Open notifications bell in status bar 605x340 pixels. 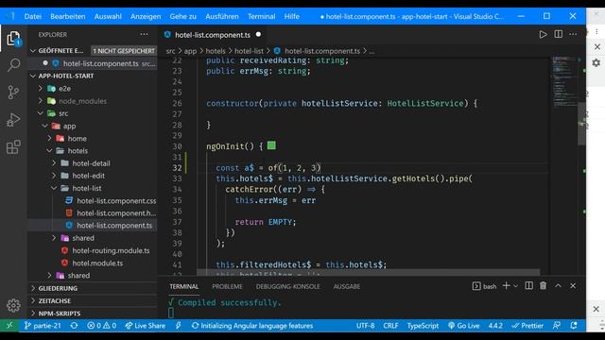pyautogui.click(x=574, y=325)
